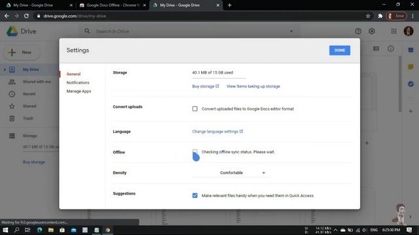Click the search magnifier icon in Drive
Image resolution: width=419 pixels, height=235 pixels.
[x=87, y=31]
